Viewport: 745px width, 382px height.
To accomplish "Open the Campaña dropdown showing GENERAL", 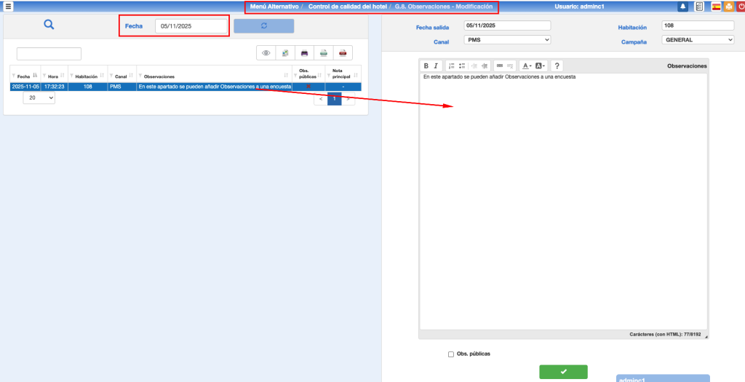I will click(x=698, y=40).
